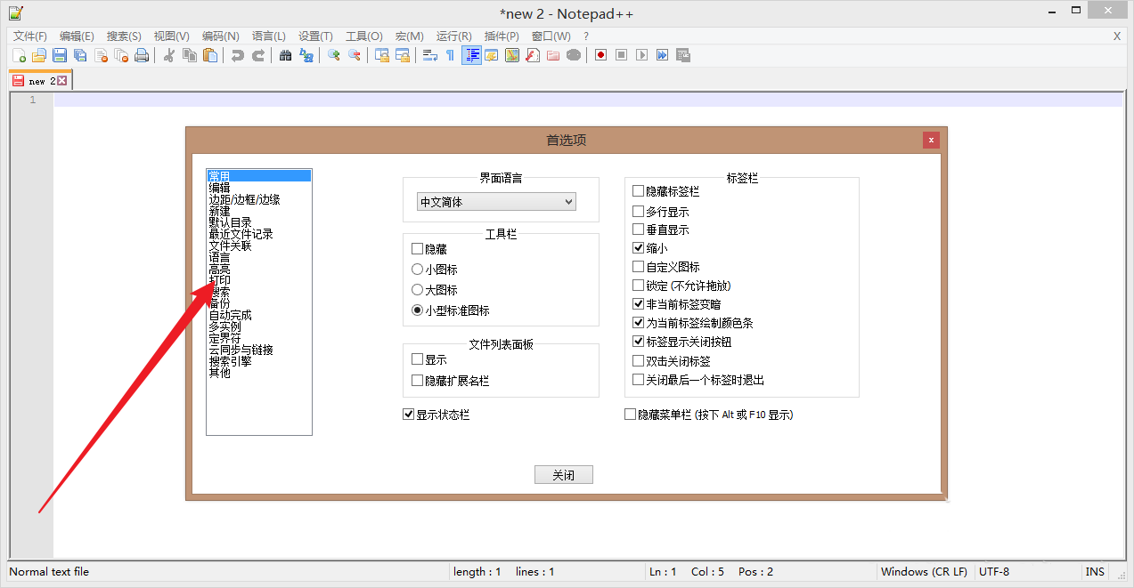Toggle word wrap via its toolbar icon
Viewport: 1134px width, 588px height.
click(x=430, y=55)
